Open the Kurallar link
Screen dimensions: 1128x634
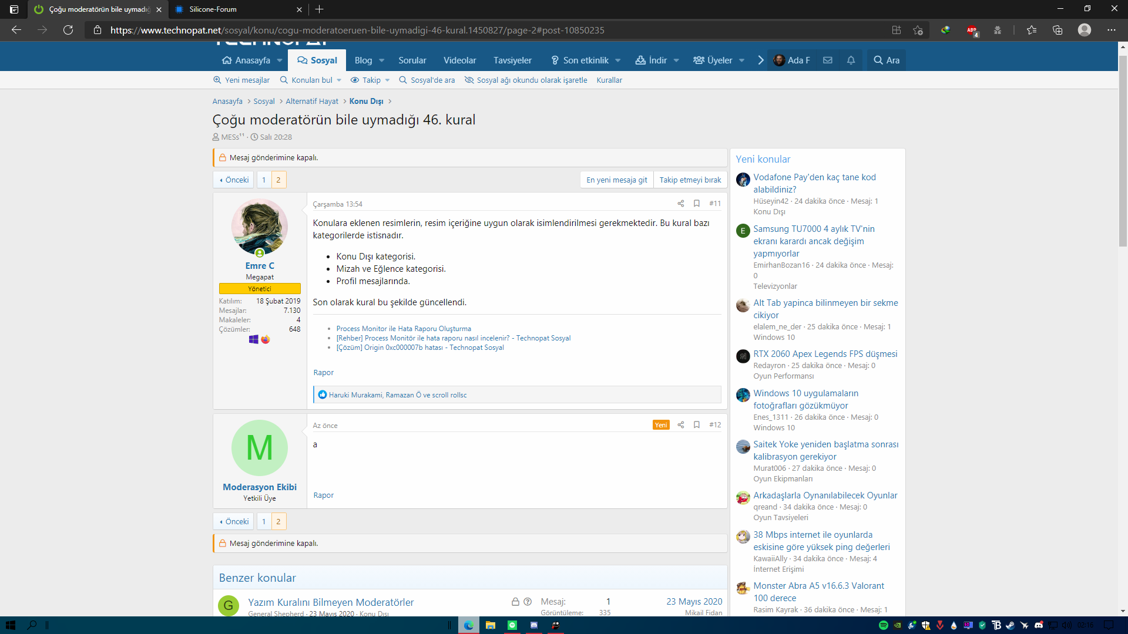coord(609,80)
